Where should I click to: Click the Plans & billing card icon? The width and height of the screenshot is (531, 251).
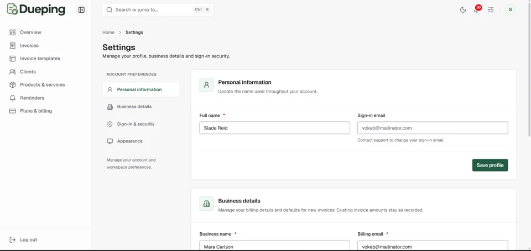click(x=13, y=111)
